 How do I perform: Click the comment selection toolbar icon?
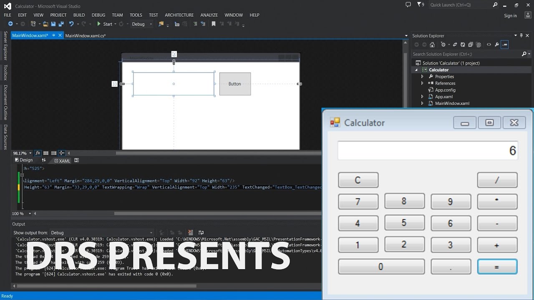point(195,24)
